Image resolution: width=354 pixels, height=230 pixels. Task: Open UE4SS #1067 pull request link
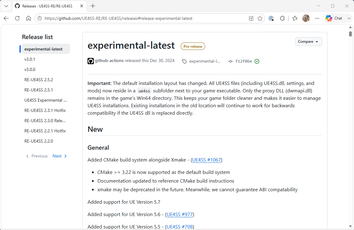click(x=206, y=160)
